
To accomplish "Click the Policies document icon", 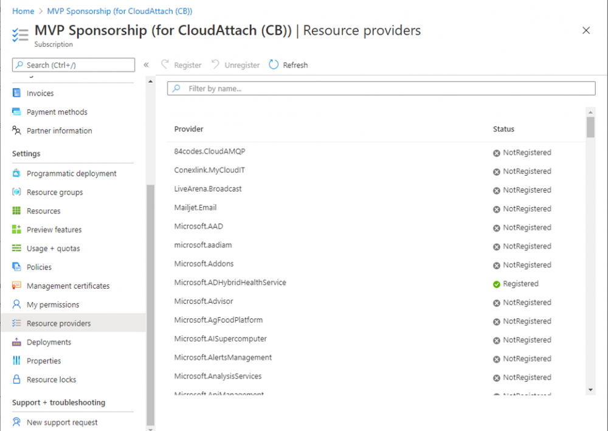I will 16,267.
